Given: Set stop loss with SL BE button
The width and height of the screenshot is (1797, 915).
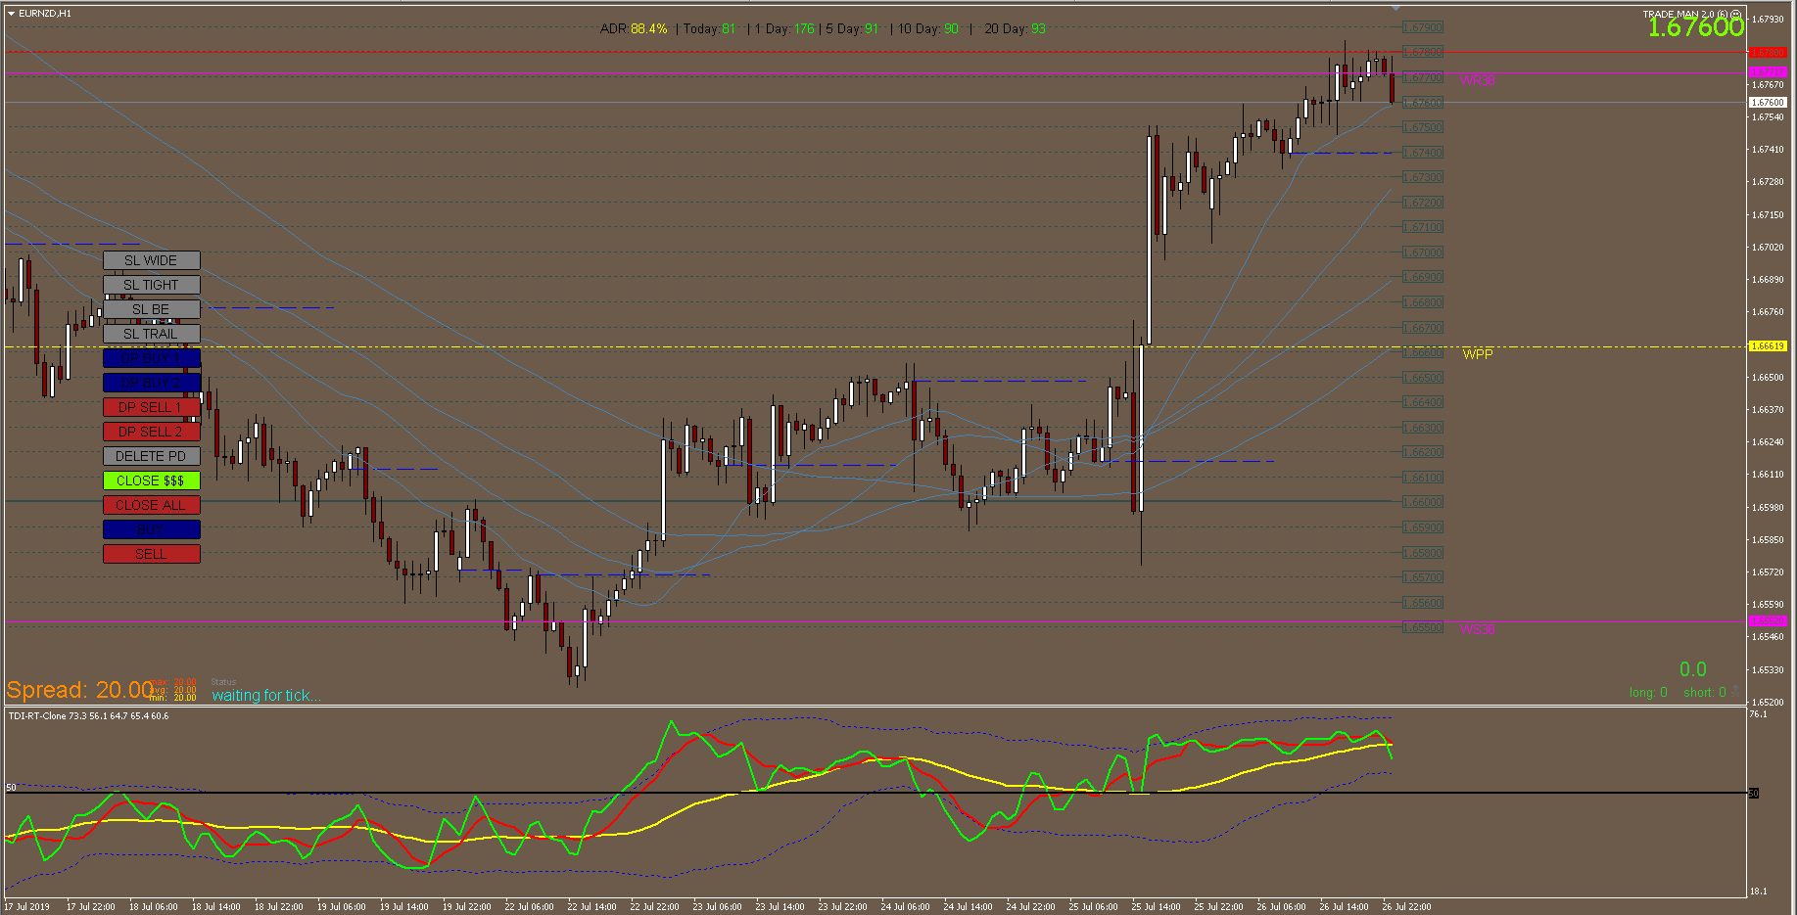Looking at the screenshot, I should [151, 309].
